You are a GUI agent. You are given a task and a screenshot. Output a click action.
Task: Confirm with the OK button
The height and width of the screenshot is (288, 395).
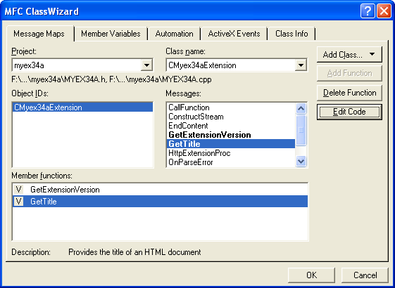point(311,275)
